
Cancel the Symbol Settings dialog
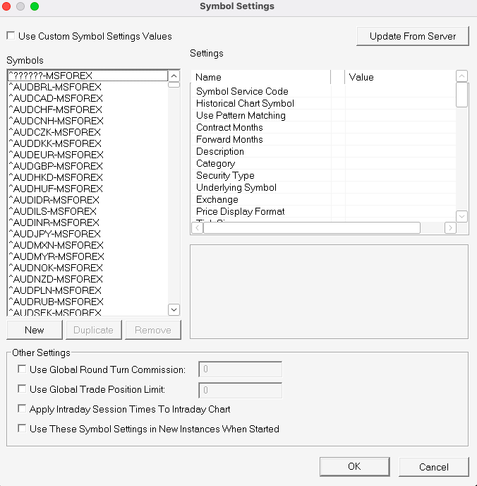(x=434, y=466)
